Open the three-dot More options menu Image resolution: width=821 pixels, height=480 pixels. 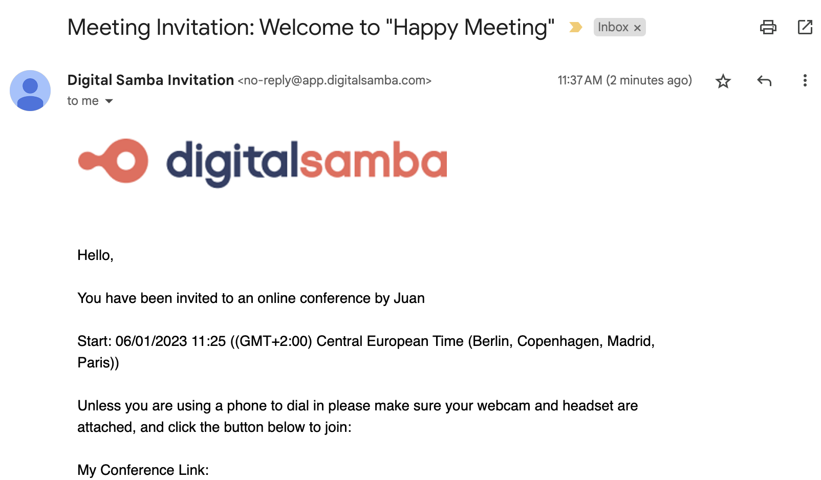click(x=805, y=81)
